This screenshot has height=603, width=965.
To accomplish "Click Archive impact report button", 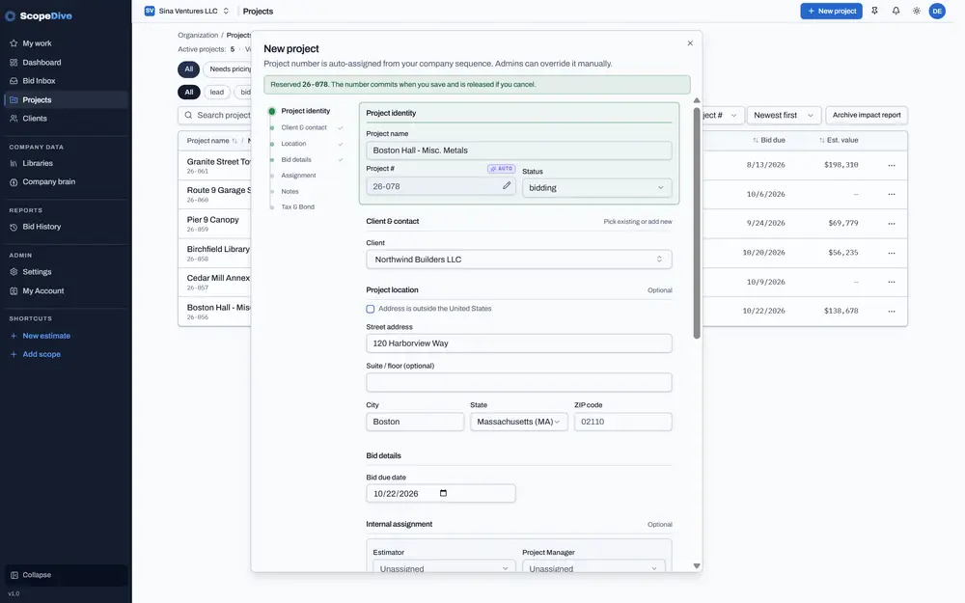I will click(x=867, y=115).
